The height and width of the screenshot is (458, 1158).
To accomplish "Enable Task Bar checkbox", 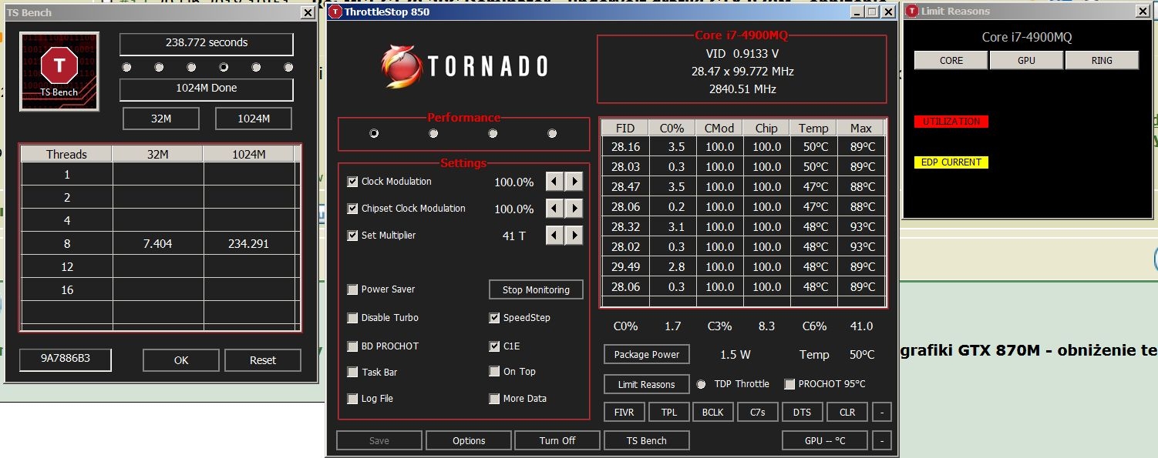I will point(352,373).
